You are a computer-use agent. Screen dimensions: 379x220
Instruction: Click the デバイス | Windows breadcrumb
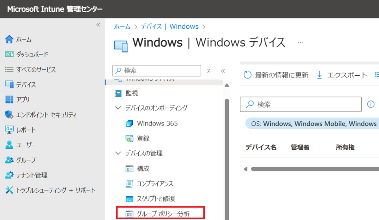(170, 26)
